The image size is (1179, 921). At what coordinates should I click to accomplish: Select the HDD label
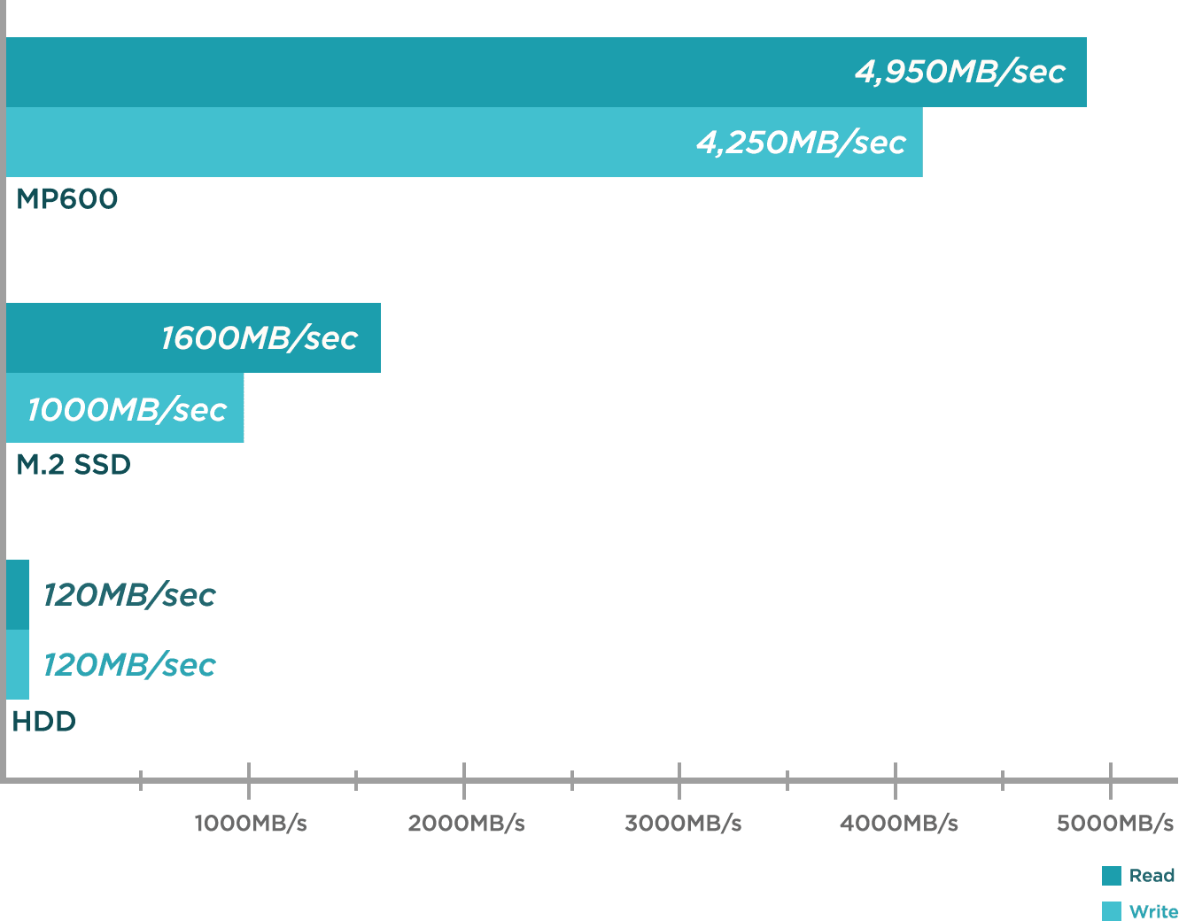(x=44, y=721)
